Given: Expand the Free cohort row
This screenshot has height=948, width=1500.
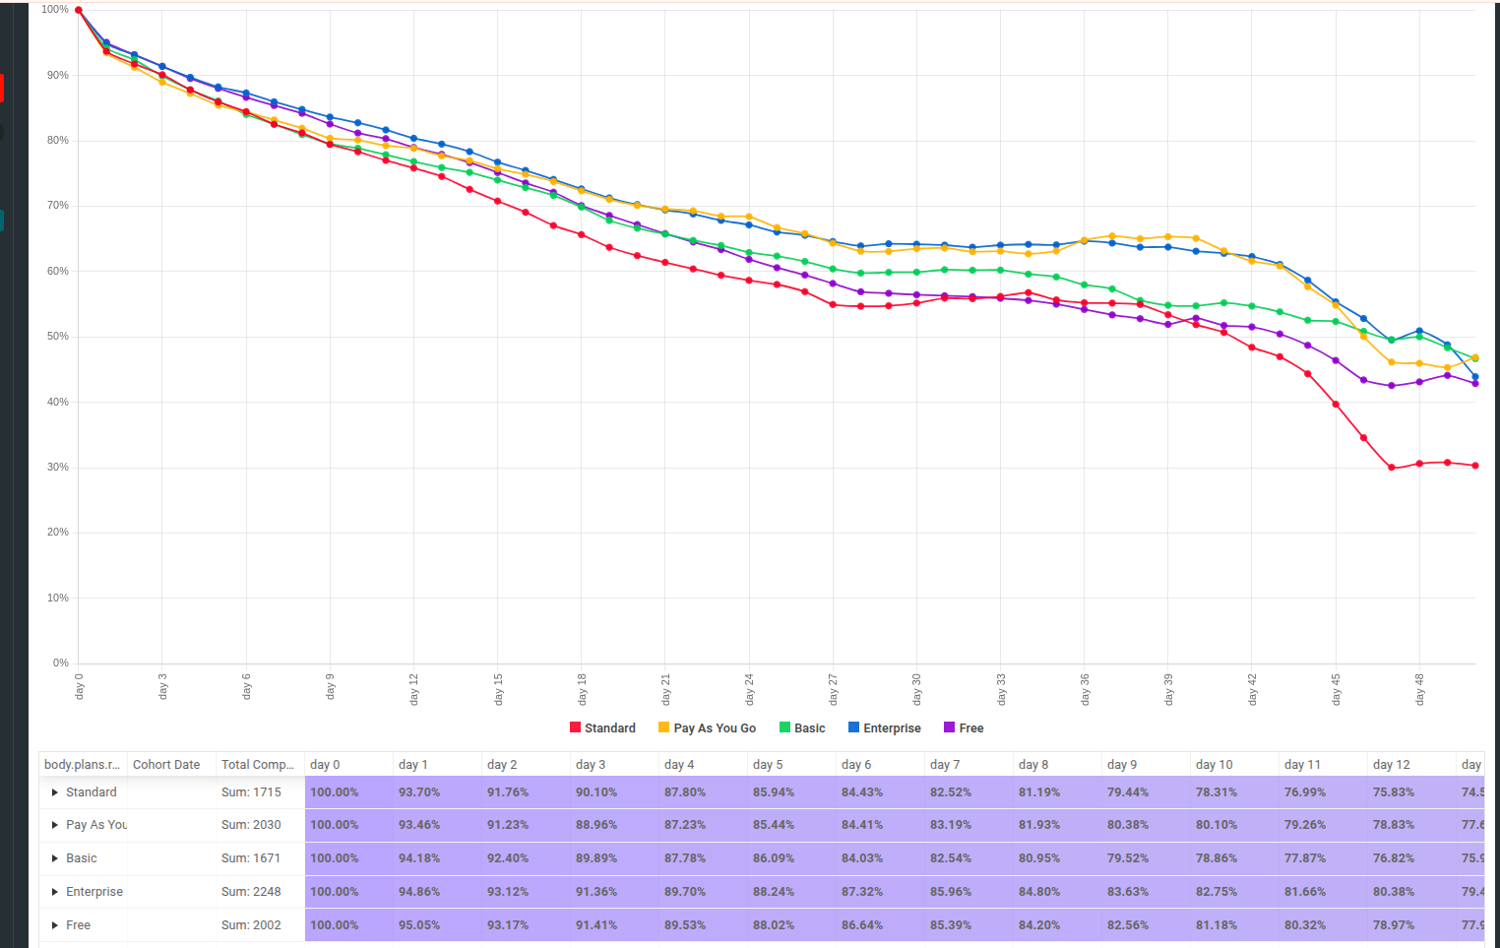Looking at the screenshot, I should click(54, 924).
